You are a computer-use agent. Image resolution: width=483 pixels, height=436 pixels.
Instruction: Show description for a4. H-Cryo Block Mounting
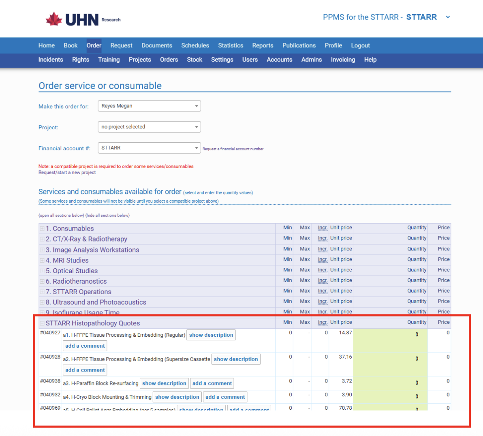coord(177,397)
